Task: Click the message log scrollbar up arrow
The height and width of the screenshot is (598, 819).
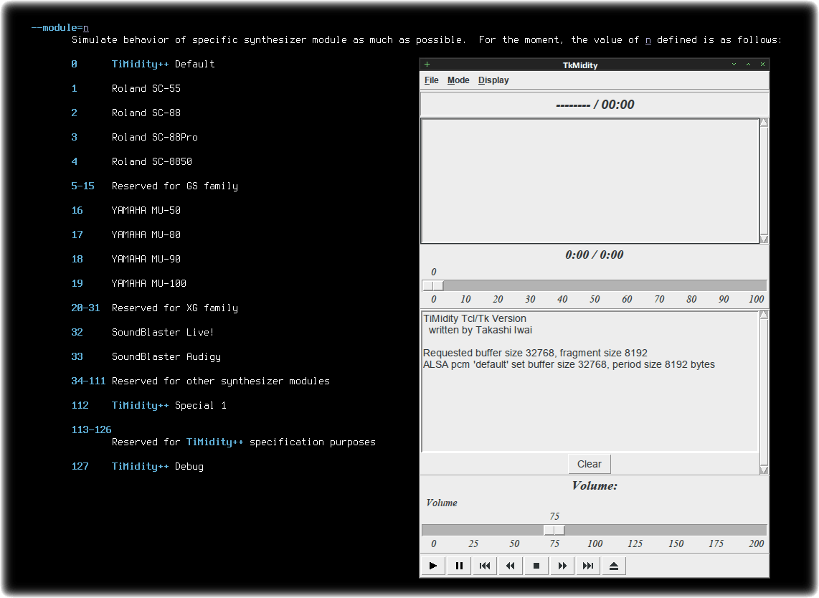Action: 764,314
